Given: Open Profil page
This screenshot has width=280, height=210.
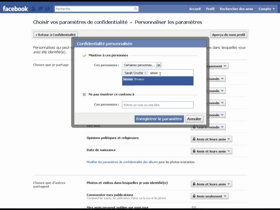Looking at the screenshot, I should 210,9.
